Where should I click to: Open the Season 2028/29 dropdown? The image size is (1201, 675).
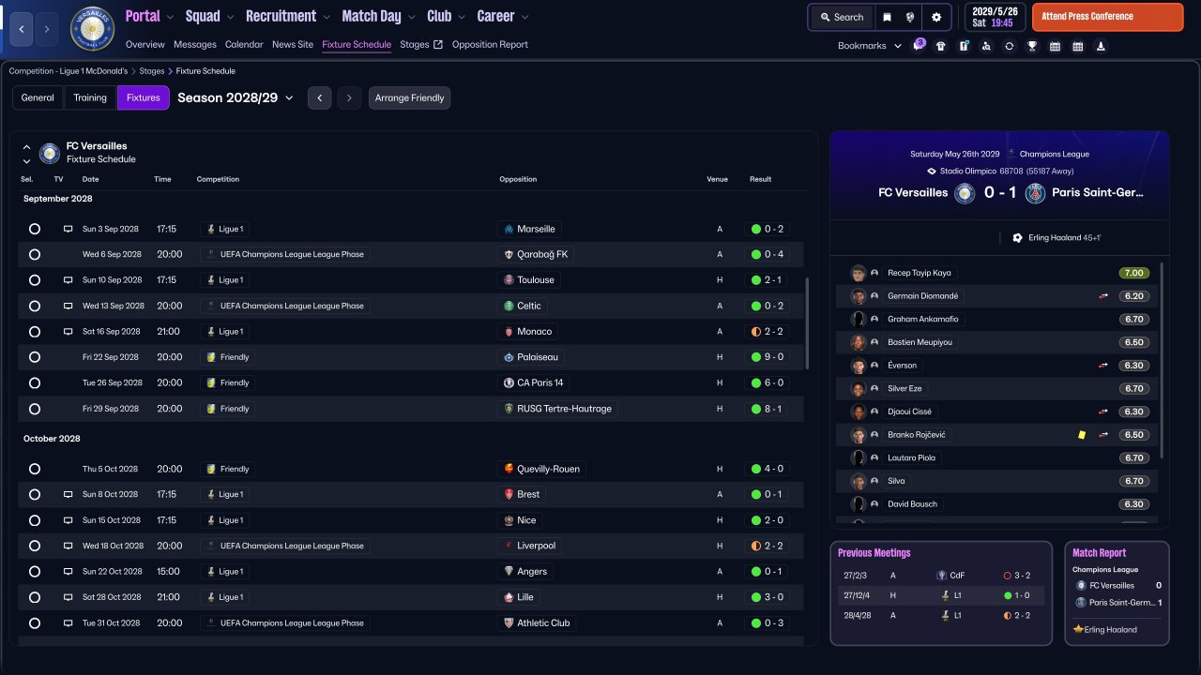(x=236, y=97)
